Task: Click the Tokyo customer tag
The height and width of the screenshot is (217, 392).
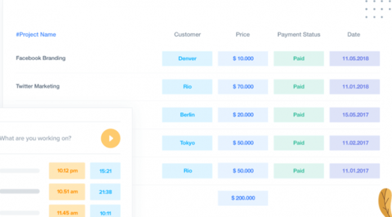Action: 187,143
